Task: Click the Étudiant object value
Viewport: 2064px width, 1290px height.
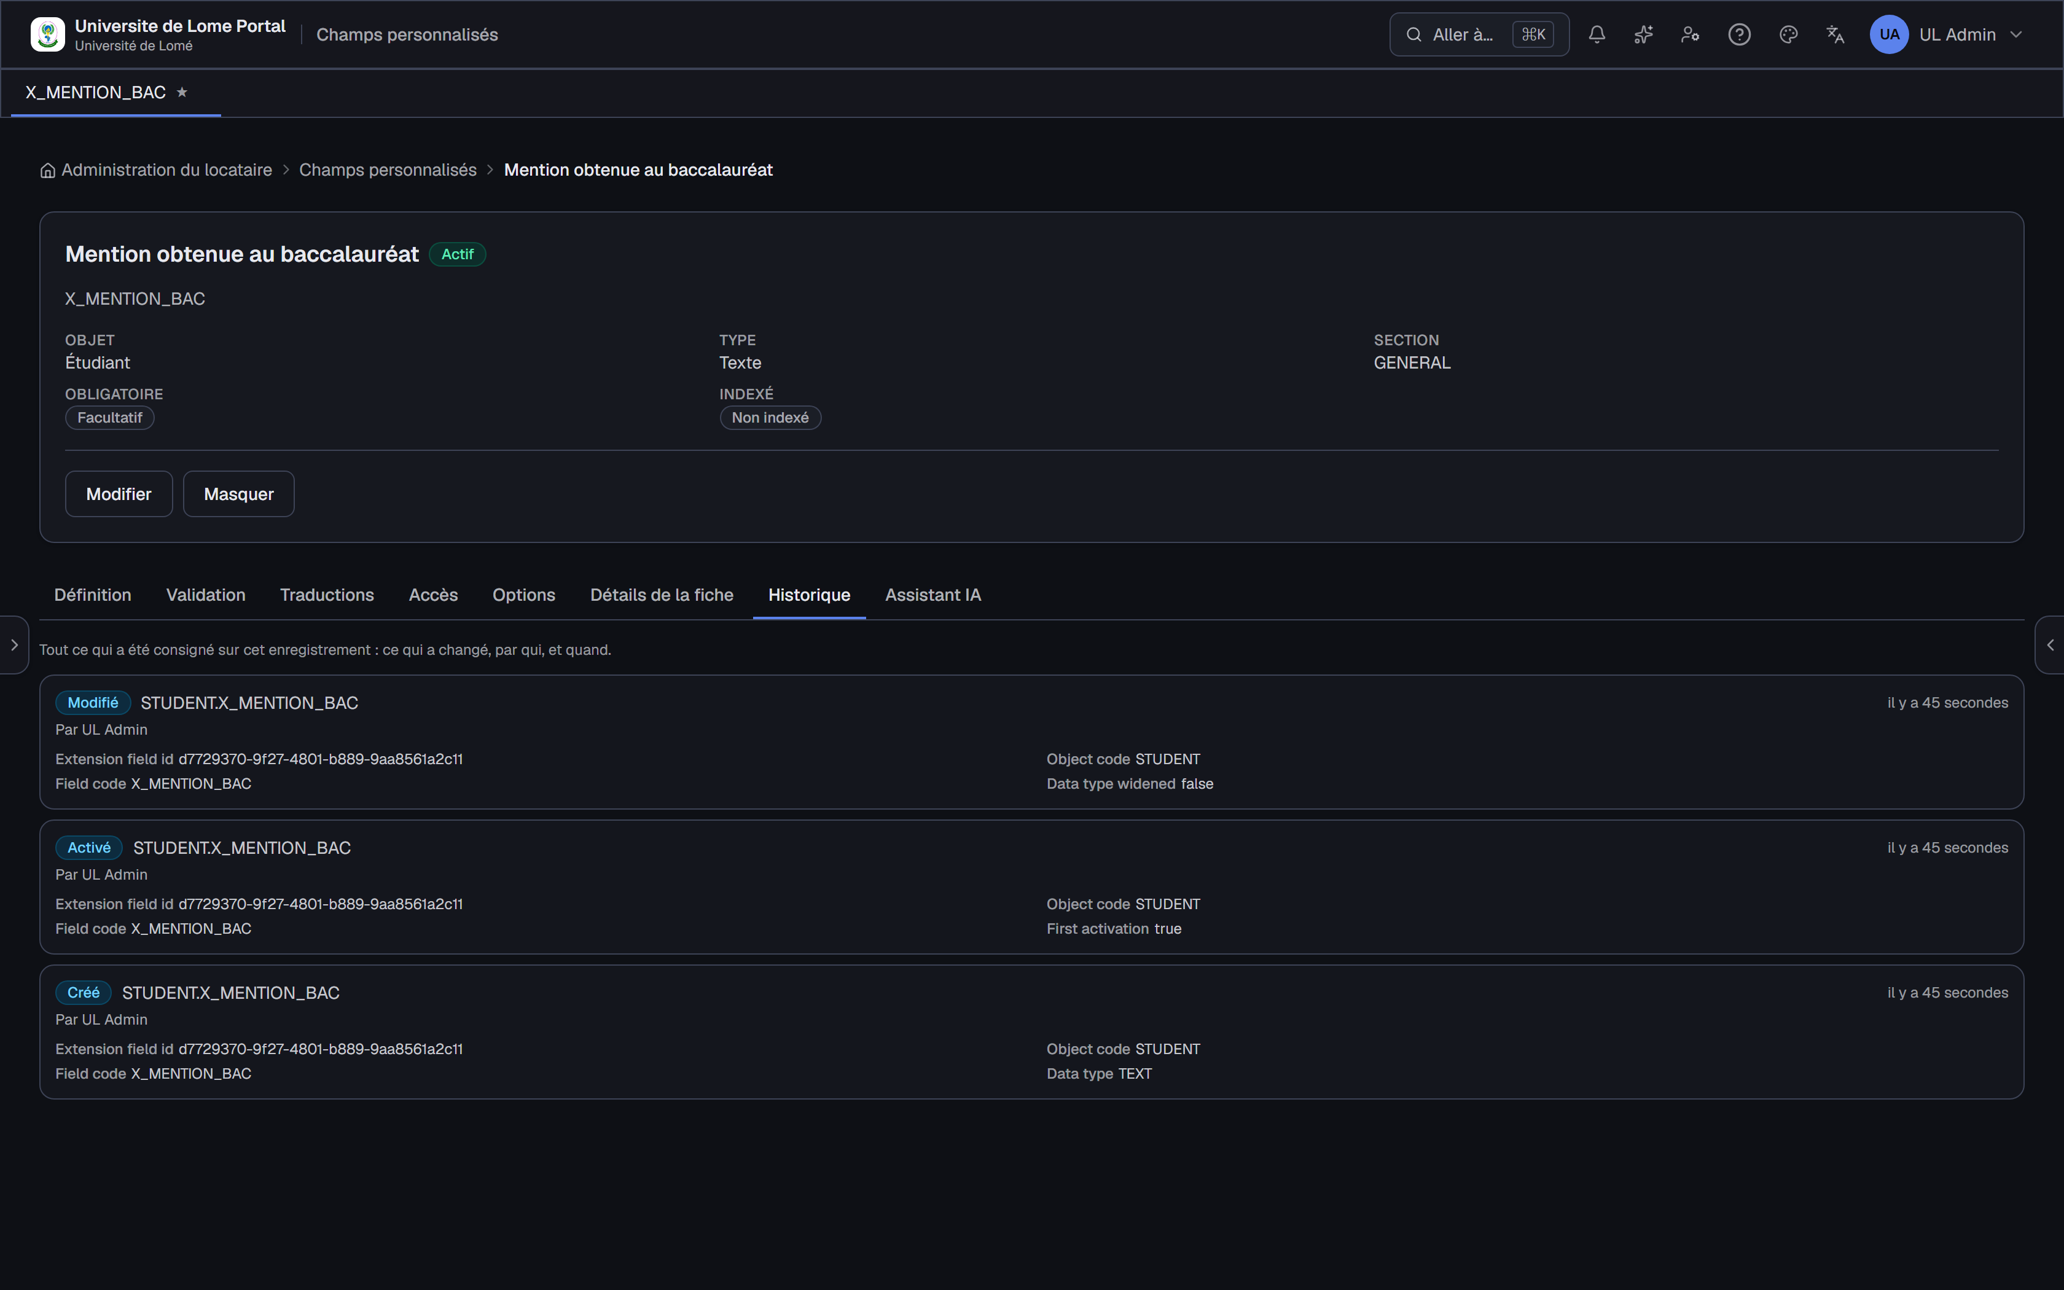Action: [x=98, y=362]
